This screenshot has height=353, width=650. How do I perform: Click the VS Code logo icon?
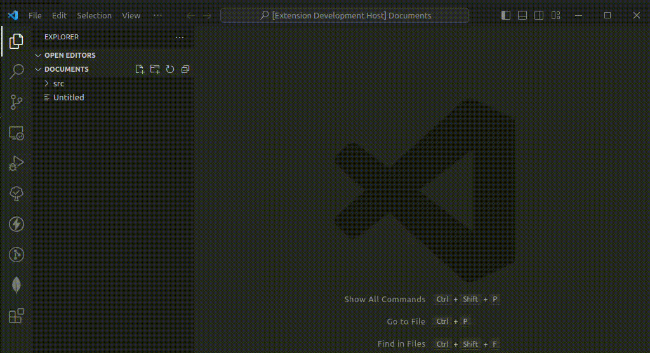tap(13, 15)
